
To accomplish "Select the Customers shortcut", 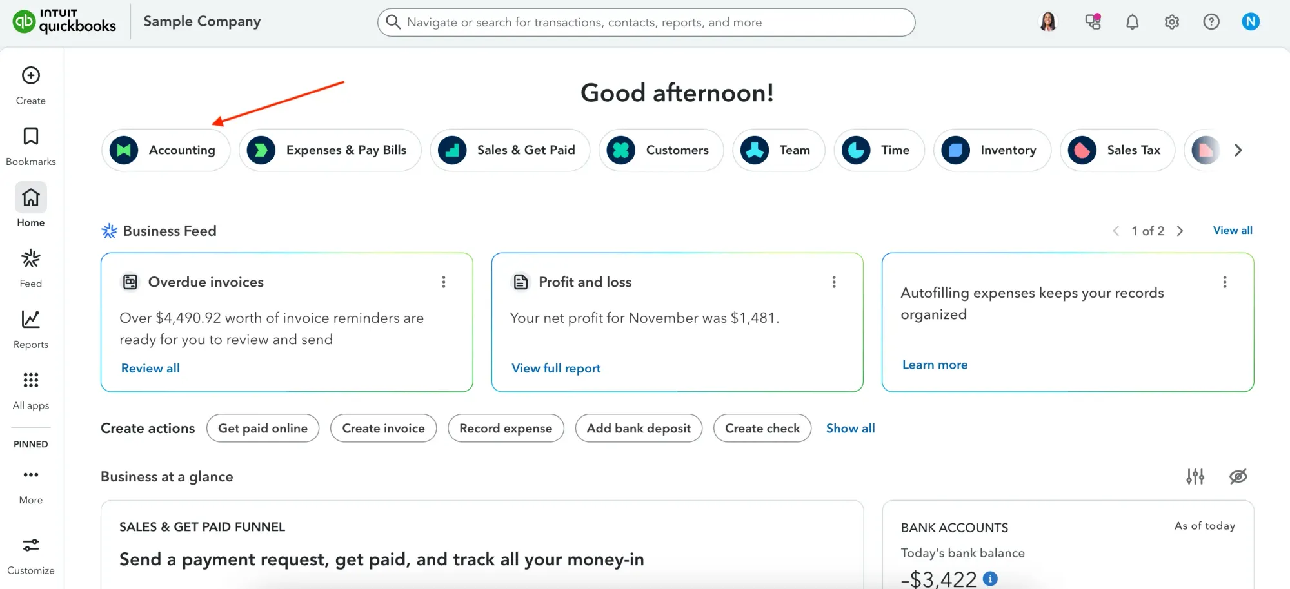I will pyautogui.click(x=661, y=150).
